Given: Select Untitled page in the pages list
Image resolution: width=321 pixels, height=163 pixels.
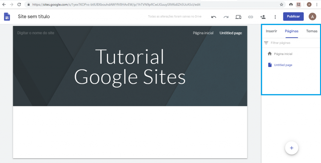Looking at the screenshot, I should 283,65.
